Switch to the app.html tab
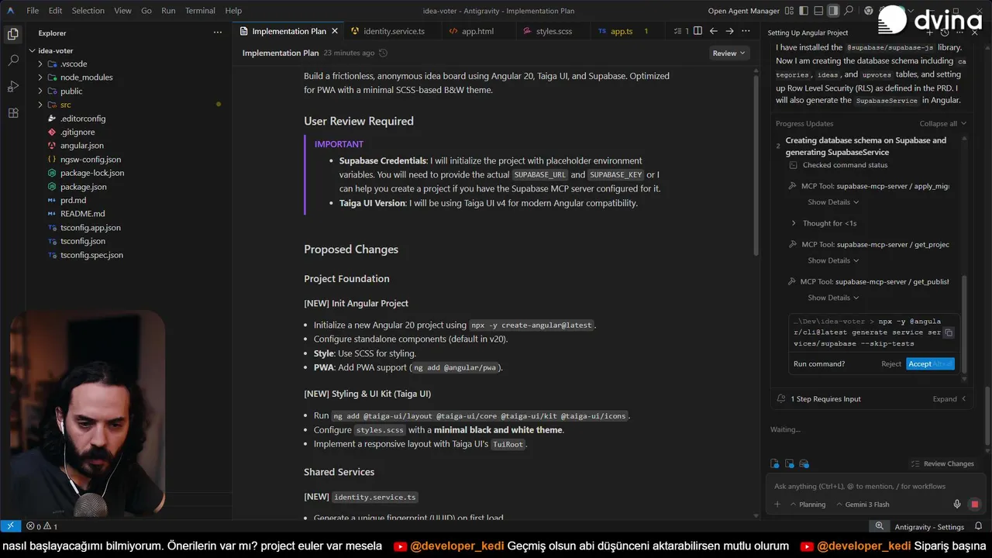The width and height of the screenshot is (992, 558). tap(477, 31)
